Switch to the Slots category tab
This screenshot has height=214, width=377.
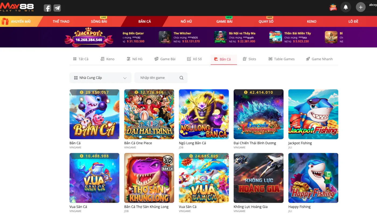tap(249, 59)
